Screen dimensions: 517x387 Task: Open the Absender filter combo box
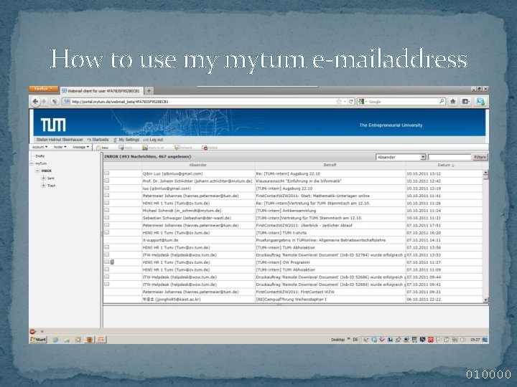click(x=401, y=157)
